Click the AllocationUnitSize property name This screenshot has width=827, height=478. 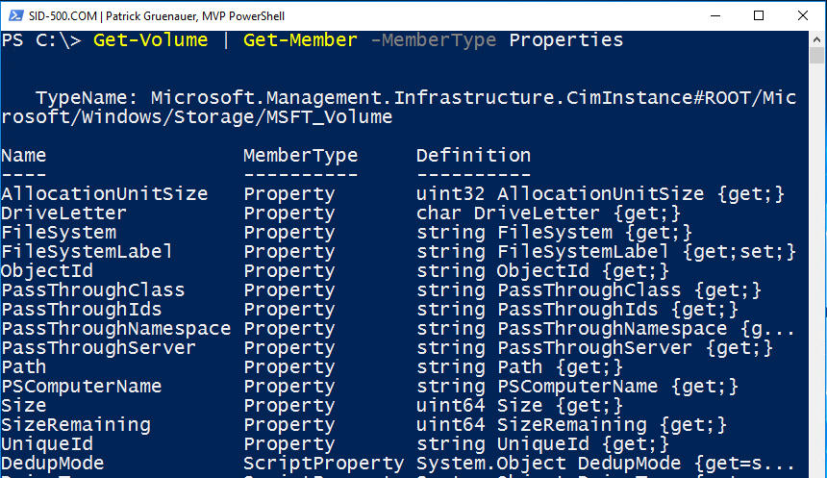[104, 193]
